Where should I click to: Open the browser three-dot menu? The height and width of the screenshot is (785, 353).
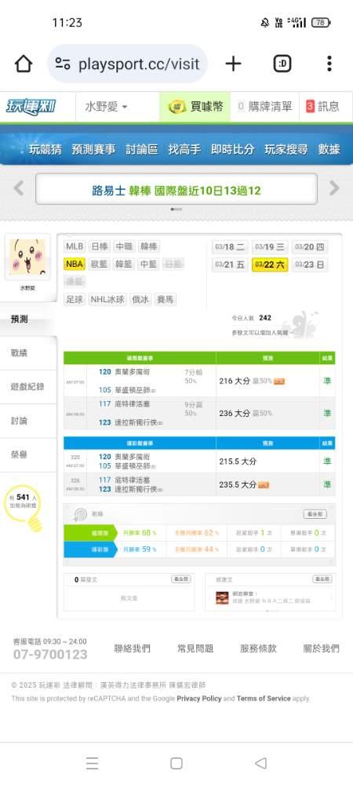[x=329, y=64]
